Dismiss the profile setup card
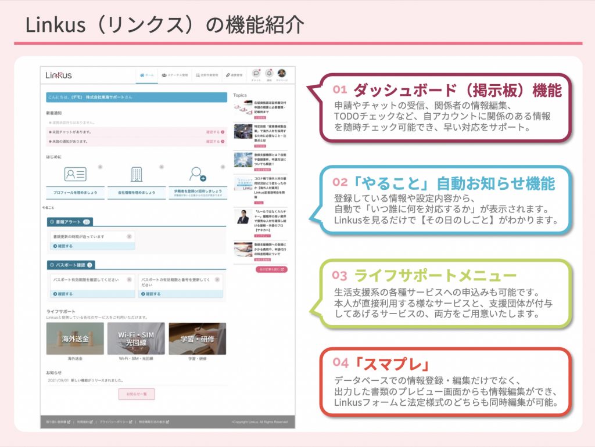Screen dimensions: 595x447 click(101, 167)
